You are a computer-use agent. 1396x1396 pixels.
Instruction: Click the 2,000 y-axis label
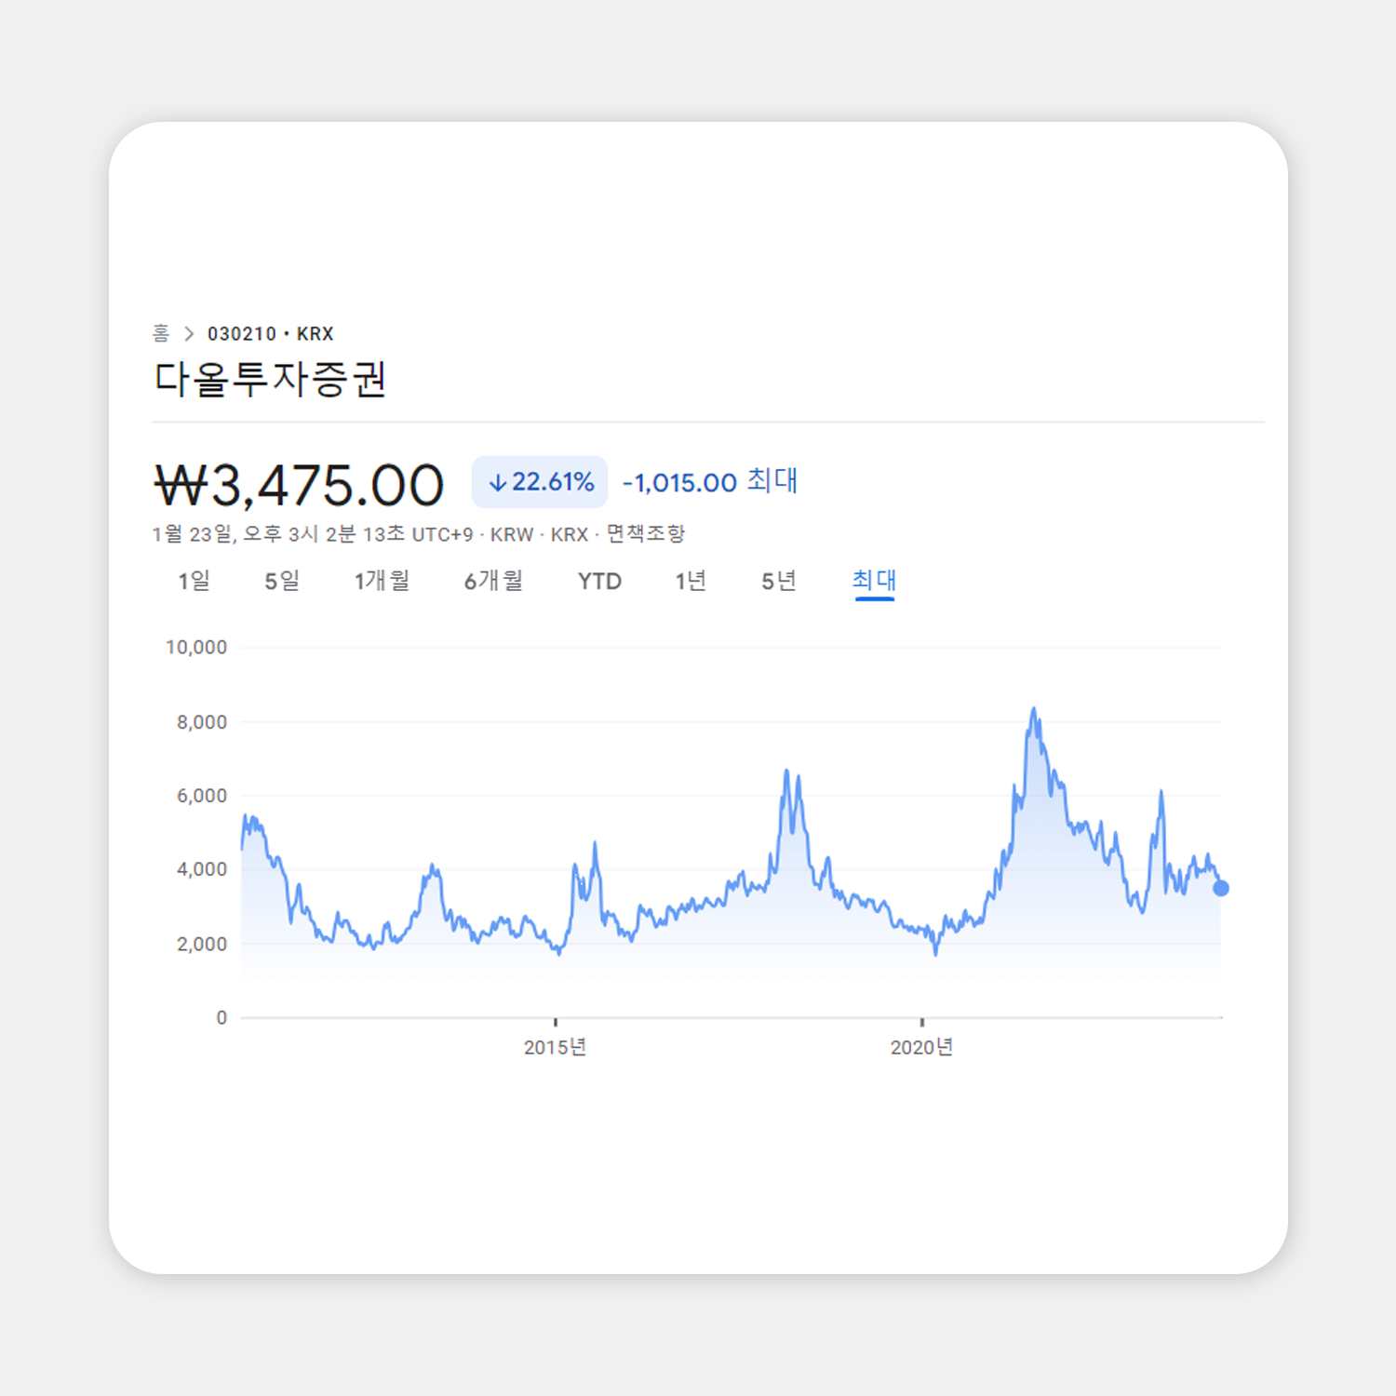click(202, 944)
